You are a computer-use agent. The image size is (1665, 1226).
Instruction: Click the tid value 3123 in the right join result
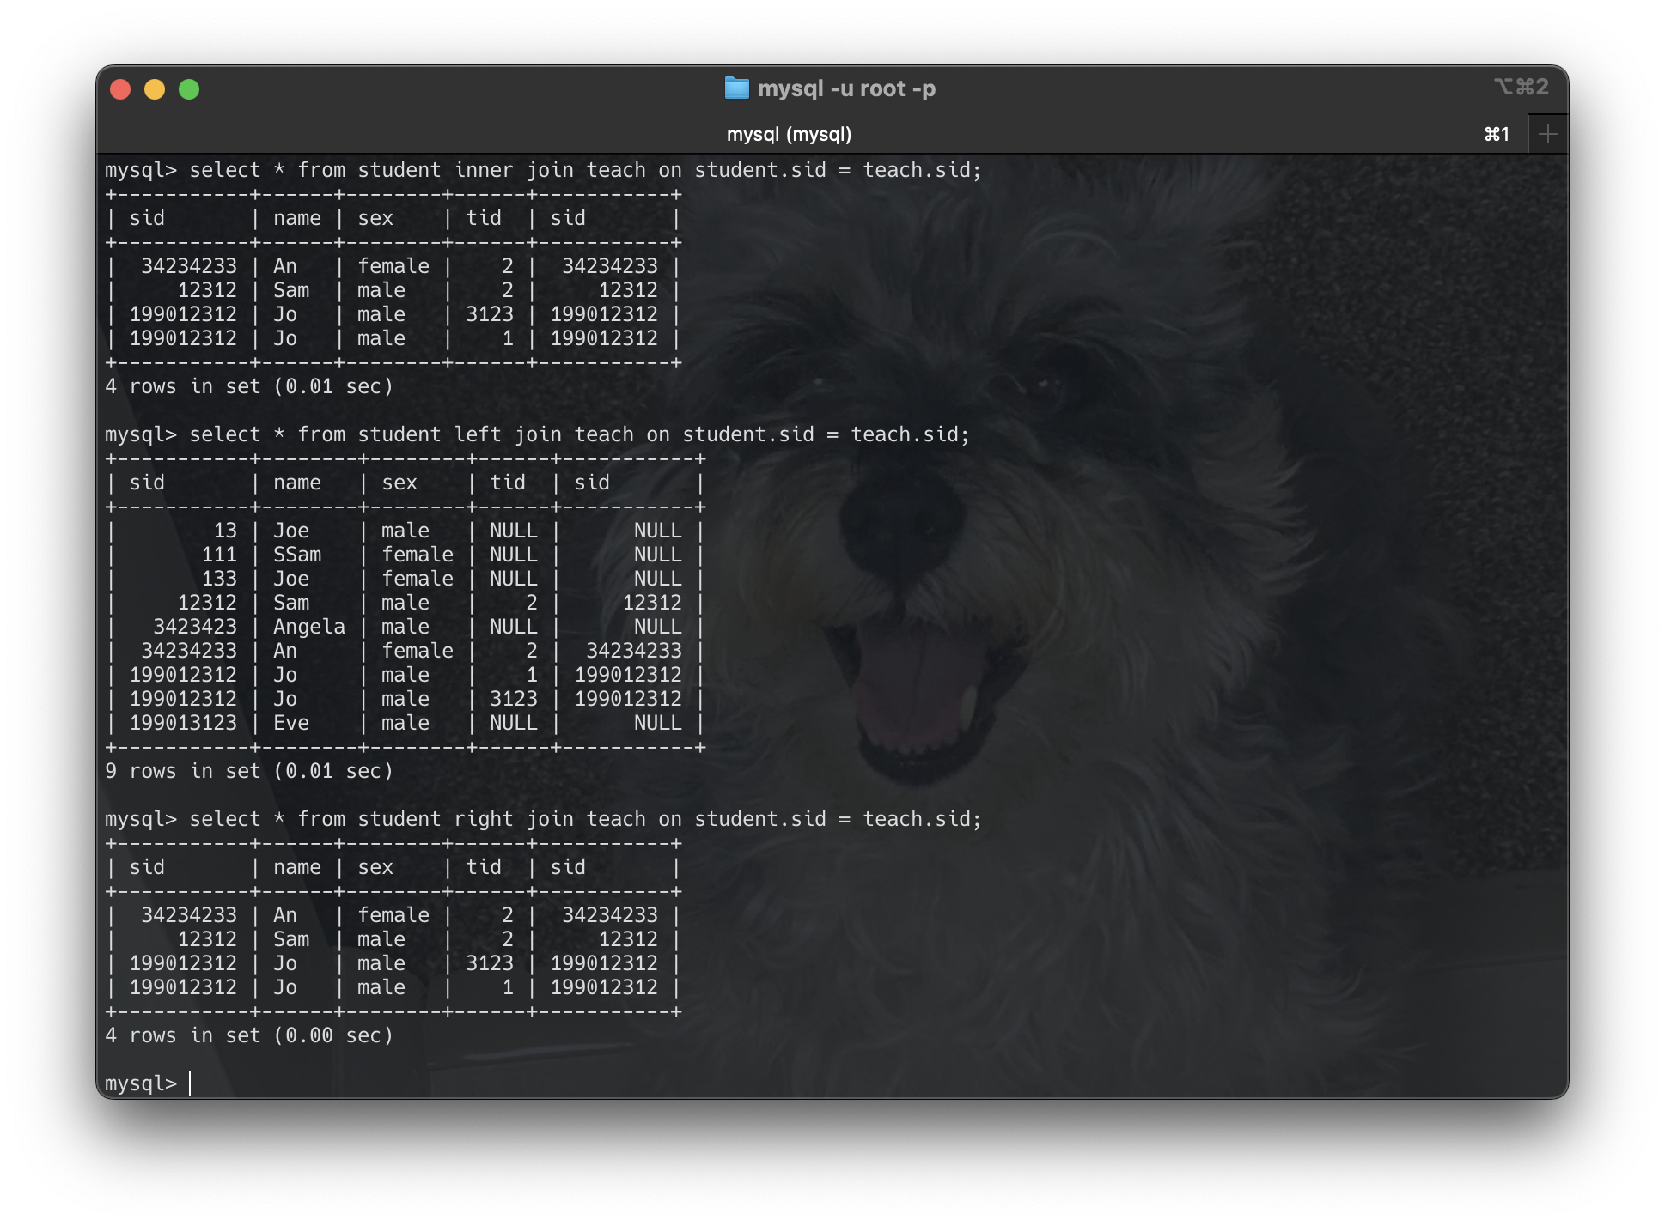(490, 962)
